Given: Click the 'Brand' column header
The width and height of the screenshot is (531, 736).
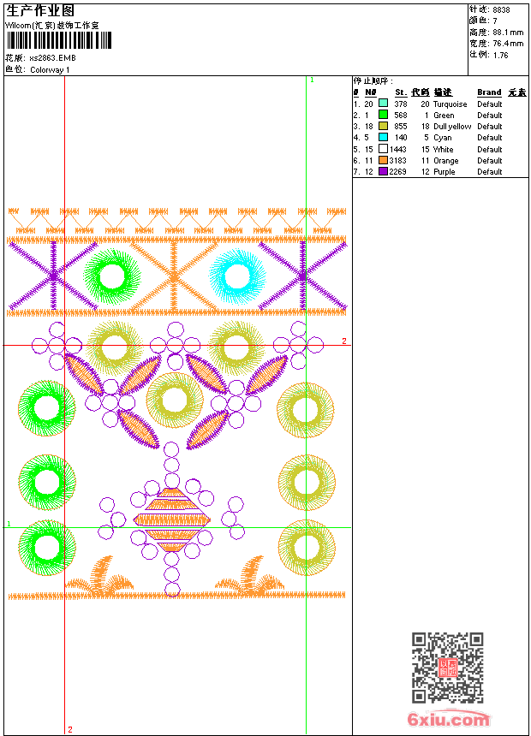Looking at the screenshot, I should 489,92.
